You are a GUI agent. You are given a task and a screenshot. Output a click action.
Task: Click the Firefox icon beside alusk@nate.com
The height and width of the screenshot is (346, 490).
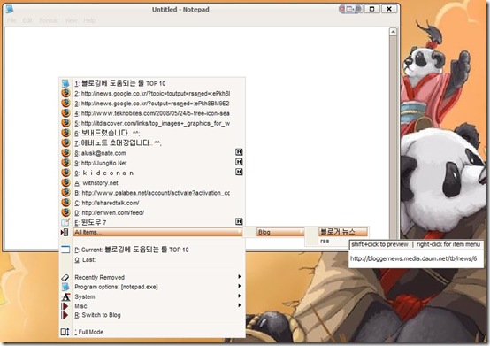tap(65, 153)
